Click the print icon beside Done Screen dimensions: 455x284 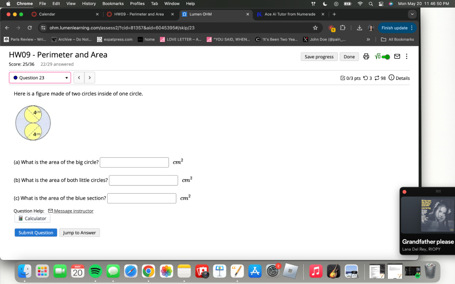pyautogui.click(x=366, y=57)
